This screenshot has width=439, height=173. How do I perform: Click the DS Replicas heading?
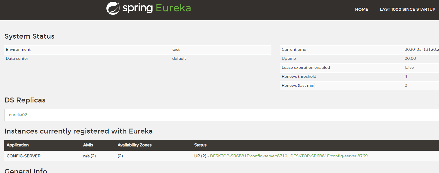(x=25, y=100)
